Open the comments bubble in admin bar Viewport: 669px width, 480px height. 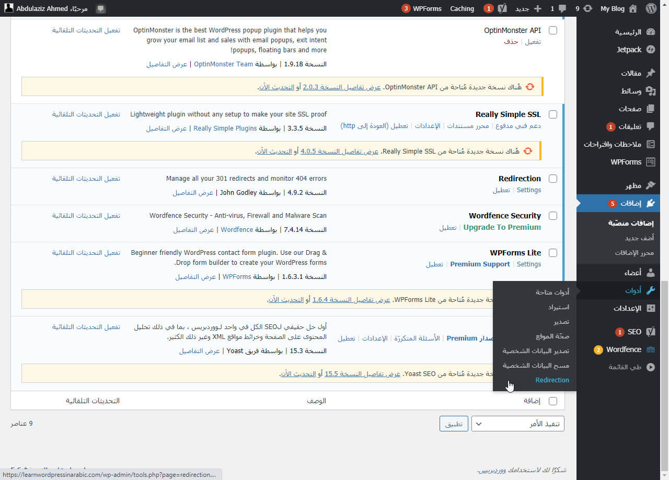(x=562, y=9)
